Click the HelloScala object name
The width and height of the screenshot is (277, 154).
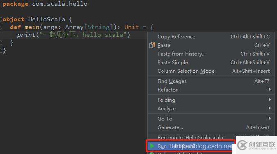point(47,19)
